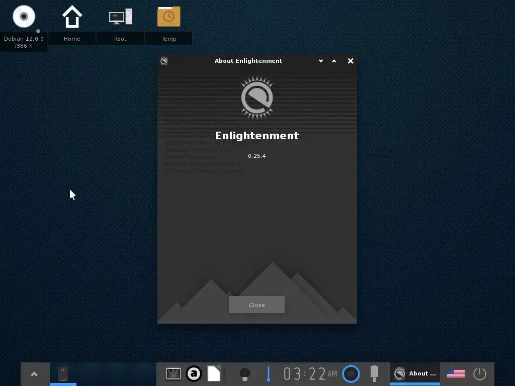Launch the terminal icon on the shelf
515x386 pixels.
pyautogui.click(x=173, y=374)
